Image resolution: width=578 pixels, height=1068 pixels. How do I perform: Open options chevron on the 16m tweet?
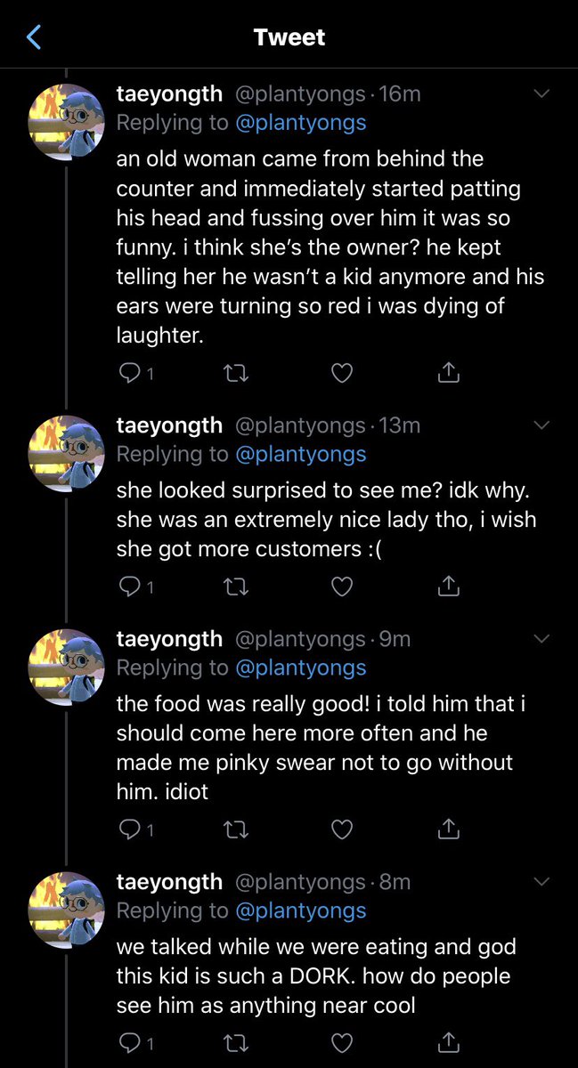point(541,93)
